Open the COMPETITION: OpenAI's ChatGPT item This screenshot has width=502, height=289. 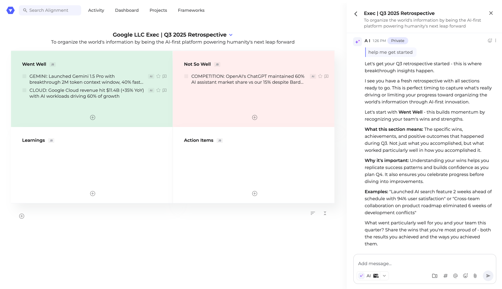tap(248, 79)
